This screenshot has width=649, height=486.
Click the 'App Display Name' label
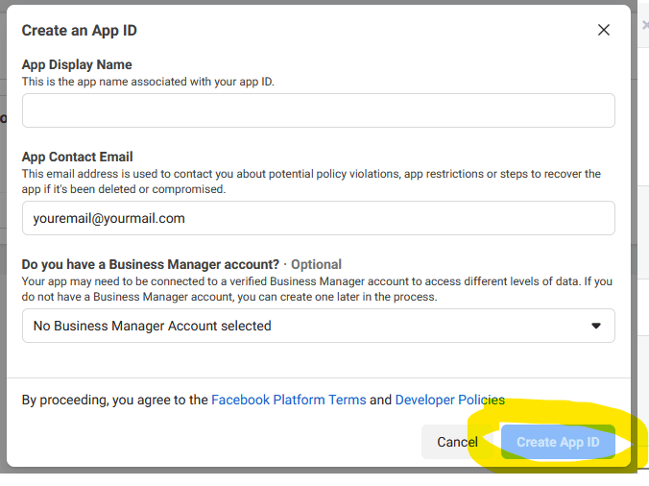[x=77, y=64]
